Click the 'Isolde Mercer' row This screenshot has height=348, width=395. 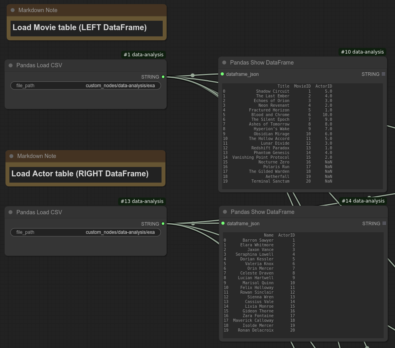259,325
